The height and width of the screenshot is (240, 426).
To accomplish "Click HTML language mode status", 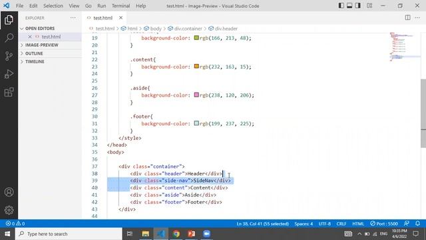I will [x=358, y=224].
